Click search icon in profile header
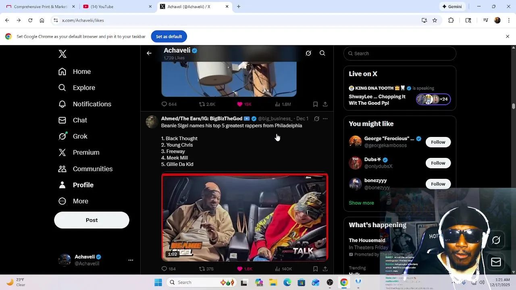 tap(322, 53)
